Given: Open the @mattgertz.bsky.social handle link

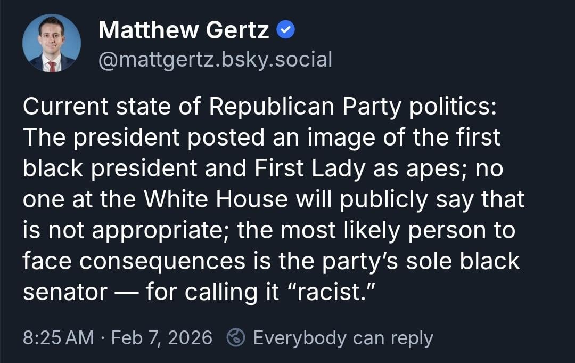Looking at the screenshot, I should [x=215, y=59].
